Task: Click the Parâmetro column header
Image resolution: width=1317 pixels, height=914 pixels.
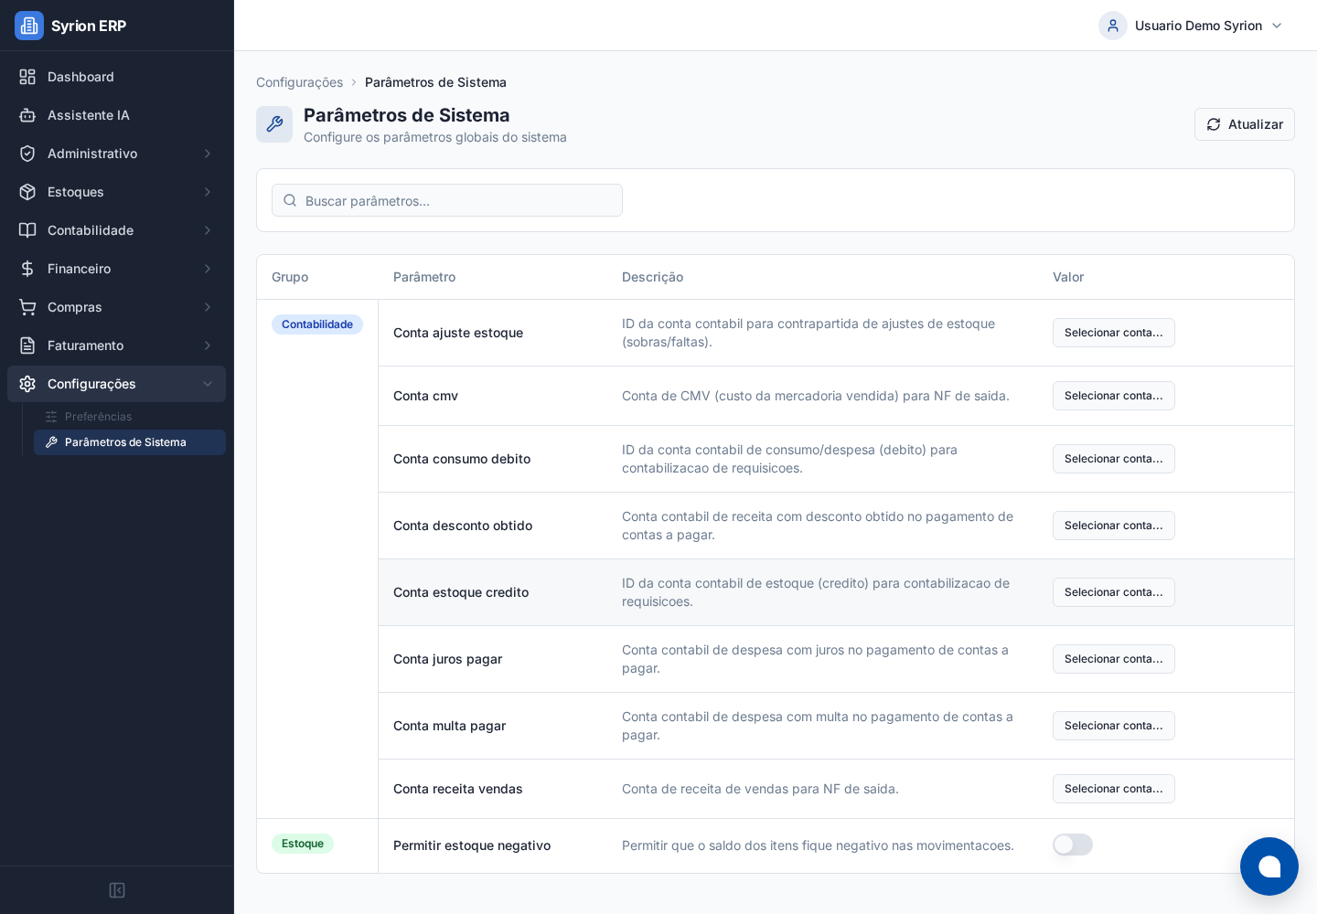Action: pos(424,277)
